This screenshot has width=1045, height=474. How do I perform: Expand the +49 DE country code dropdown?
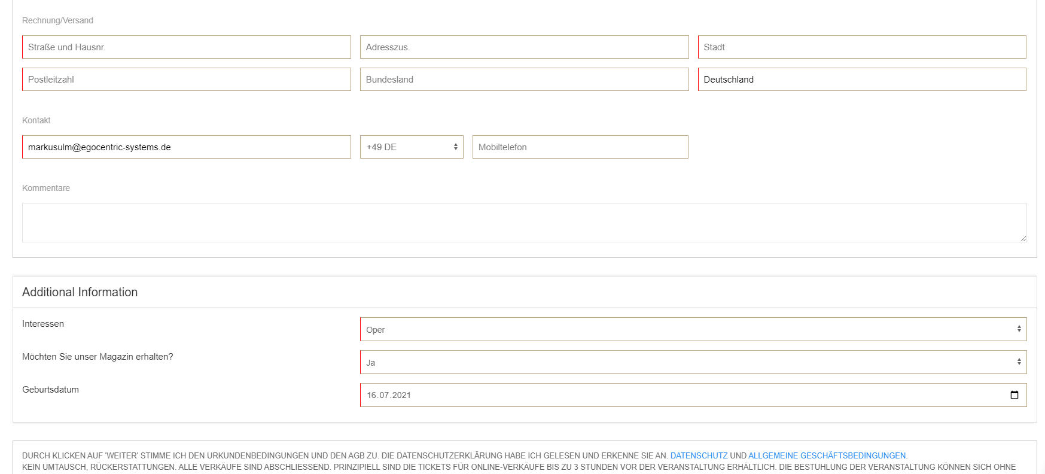tap(412, 147)
